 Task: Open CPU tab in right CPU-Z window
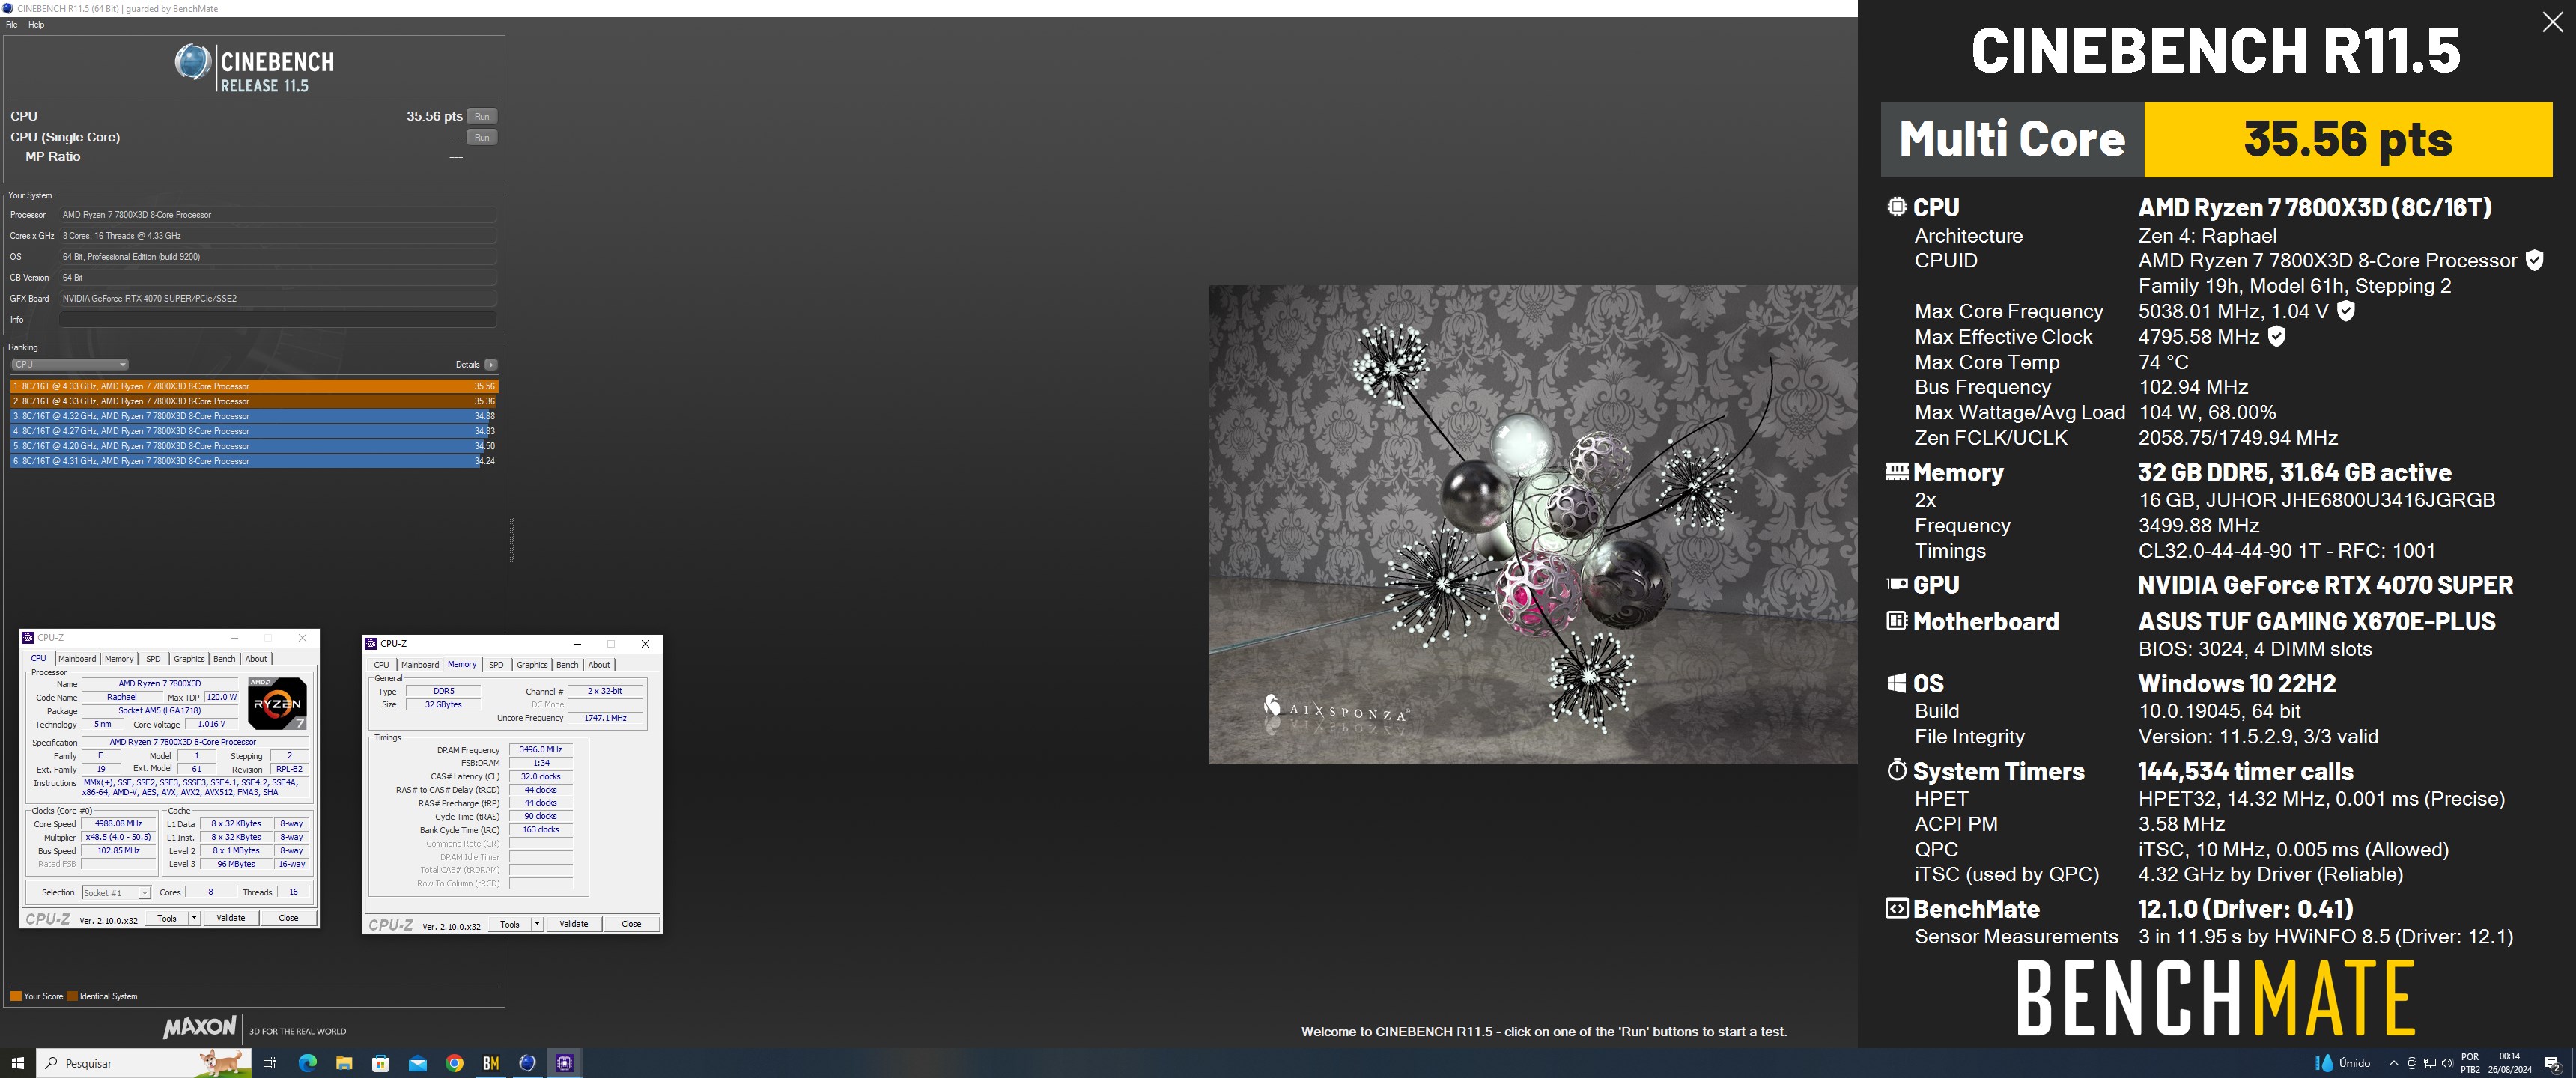(x=381, y=665)
